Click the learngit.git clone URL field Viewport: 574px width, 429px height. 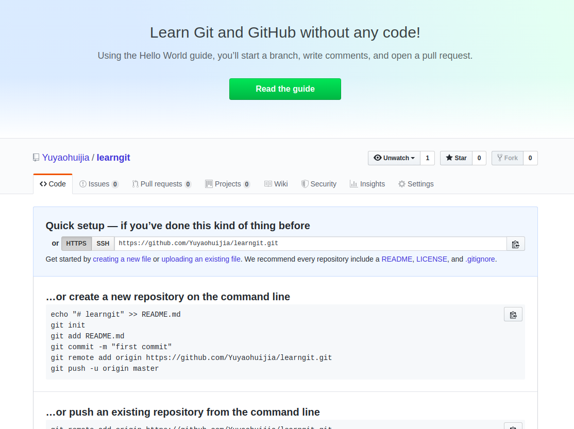[x=310, y=244]
